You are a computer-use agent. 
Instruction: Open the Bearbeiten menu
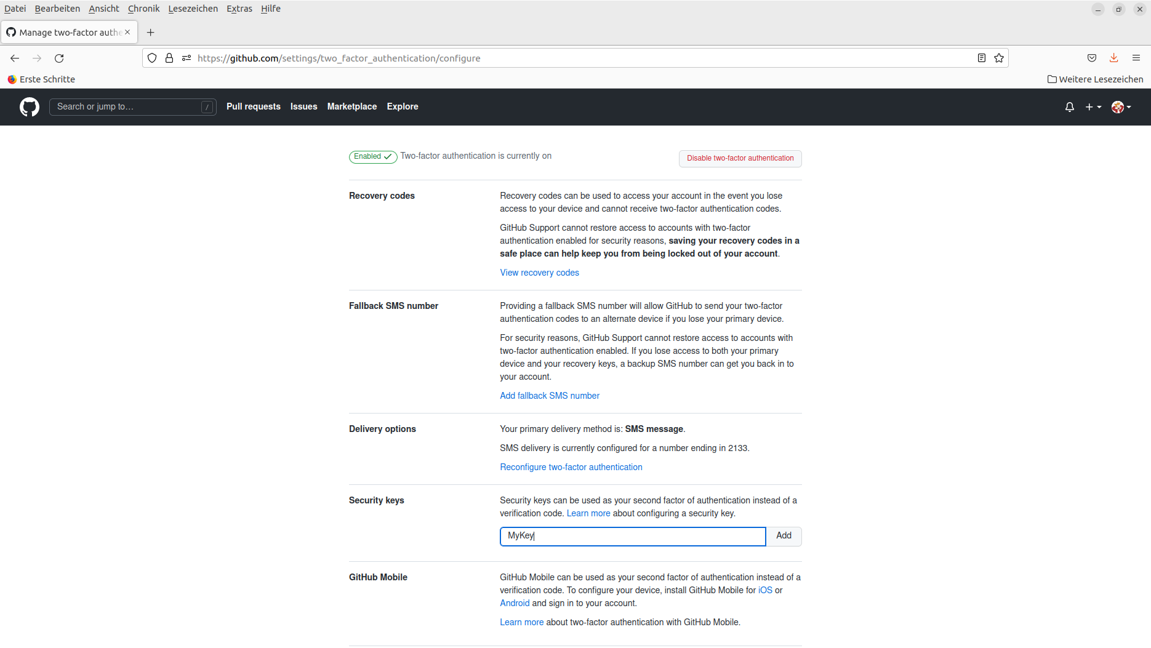click(x=57, y=9)
